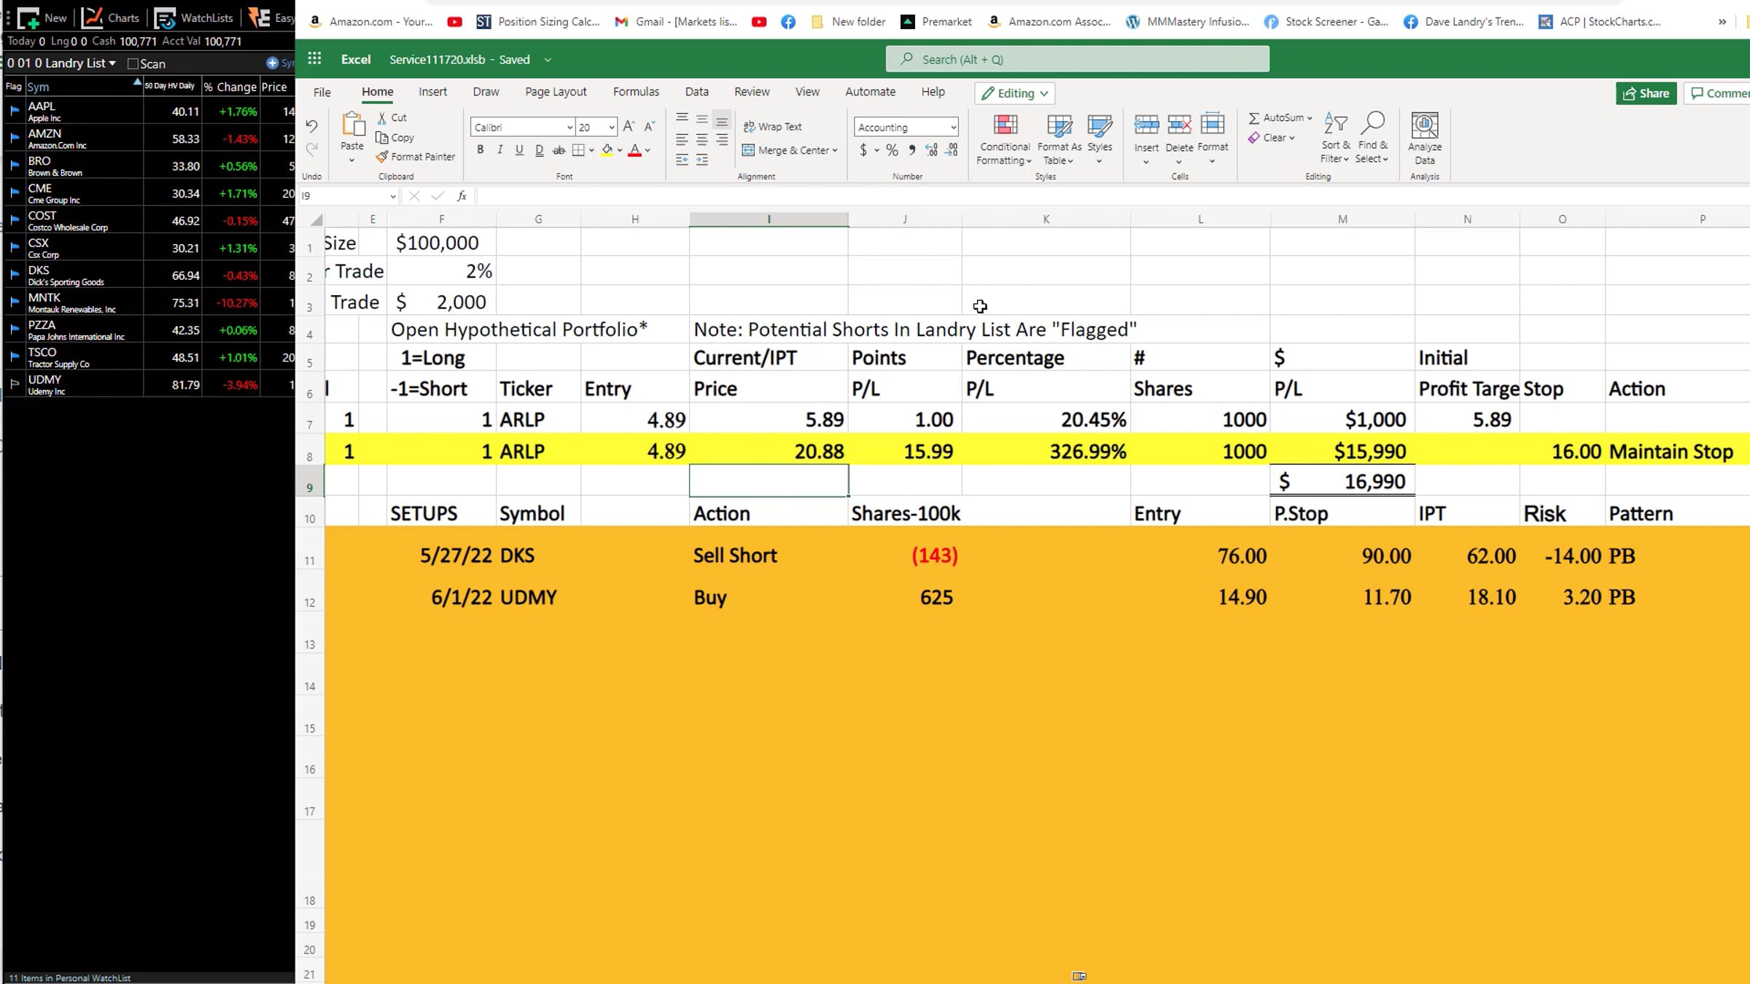Toggle Bold formatting
The width and height of the screenshot is (1750, 984).
coord(480,150)
